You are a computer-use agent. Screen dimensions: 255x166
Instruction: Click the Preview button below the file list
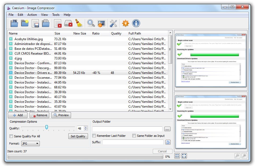pyautogui.click(x=61, y=115)
